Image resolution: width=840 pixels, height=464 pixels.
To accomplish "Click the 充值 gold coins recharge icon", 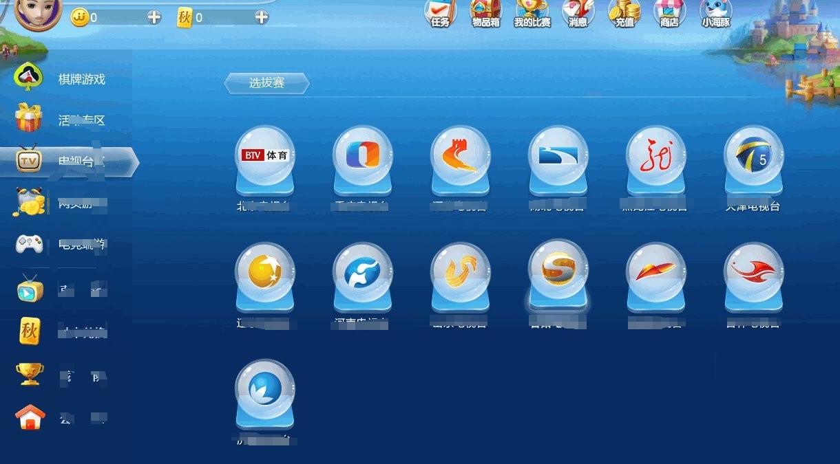I will [624, 12].
